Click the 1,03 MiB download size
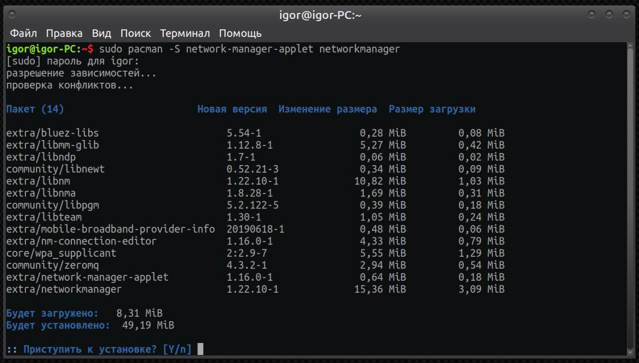Viewport: 639px width, 363px height. point(481,181)
